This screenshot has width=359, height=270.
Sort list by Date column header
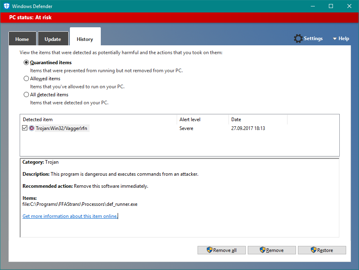click(x=258, y=120)
